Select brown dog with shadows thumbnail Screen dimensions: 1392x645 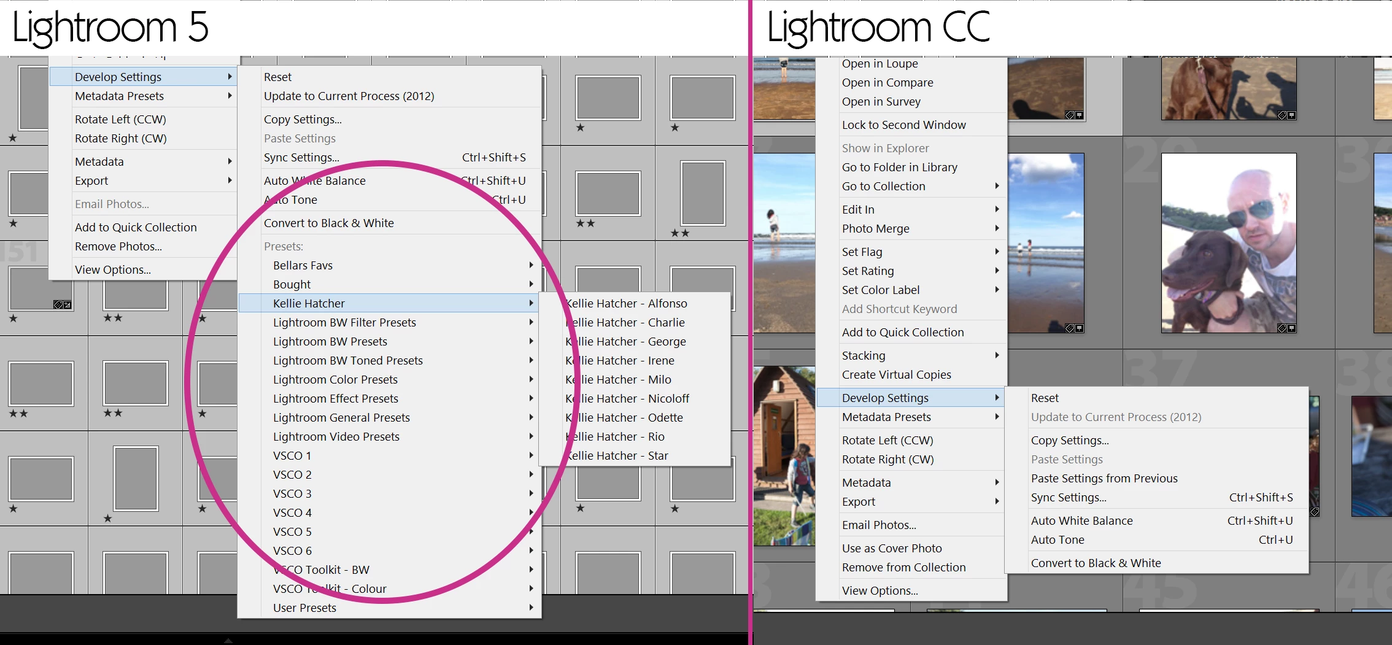[1229, 88]
